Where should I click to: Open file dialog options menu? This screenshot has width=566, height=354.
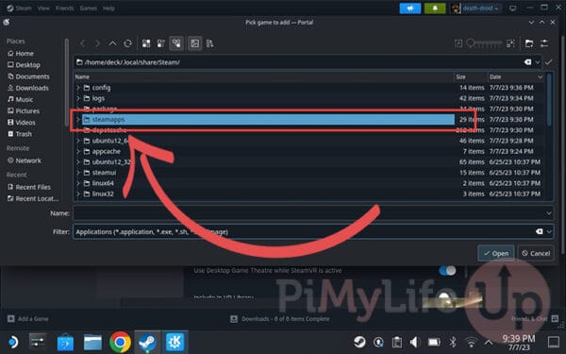click(544, 43)
